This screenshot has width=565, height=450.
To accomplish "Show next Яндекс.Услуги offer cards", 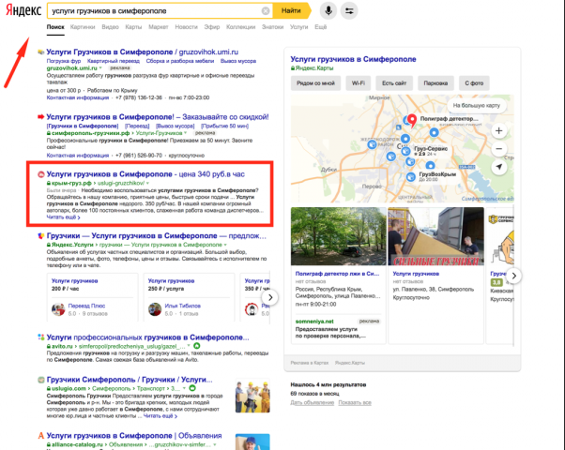I will coord(270,297).
